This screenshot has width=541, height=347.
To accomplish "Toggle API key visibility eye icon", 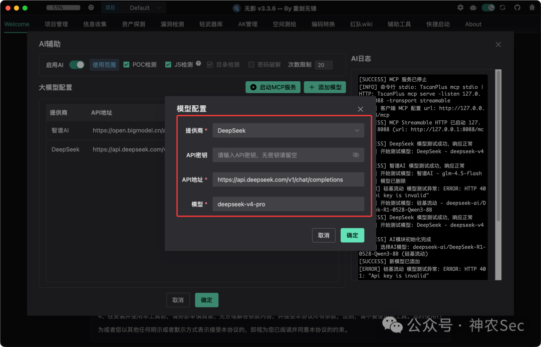I will (x=356, y=155).
